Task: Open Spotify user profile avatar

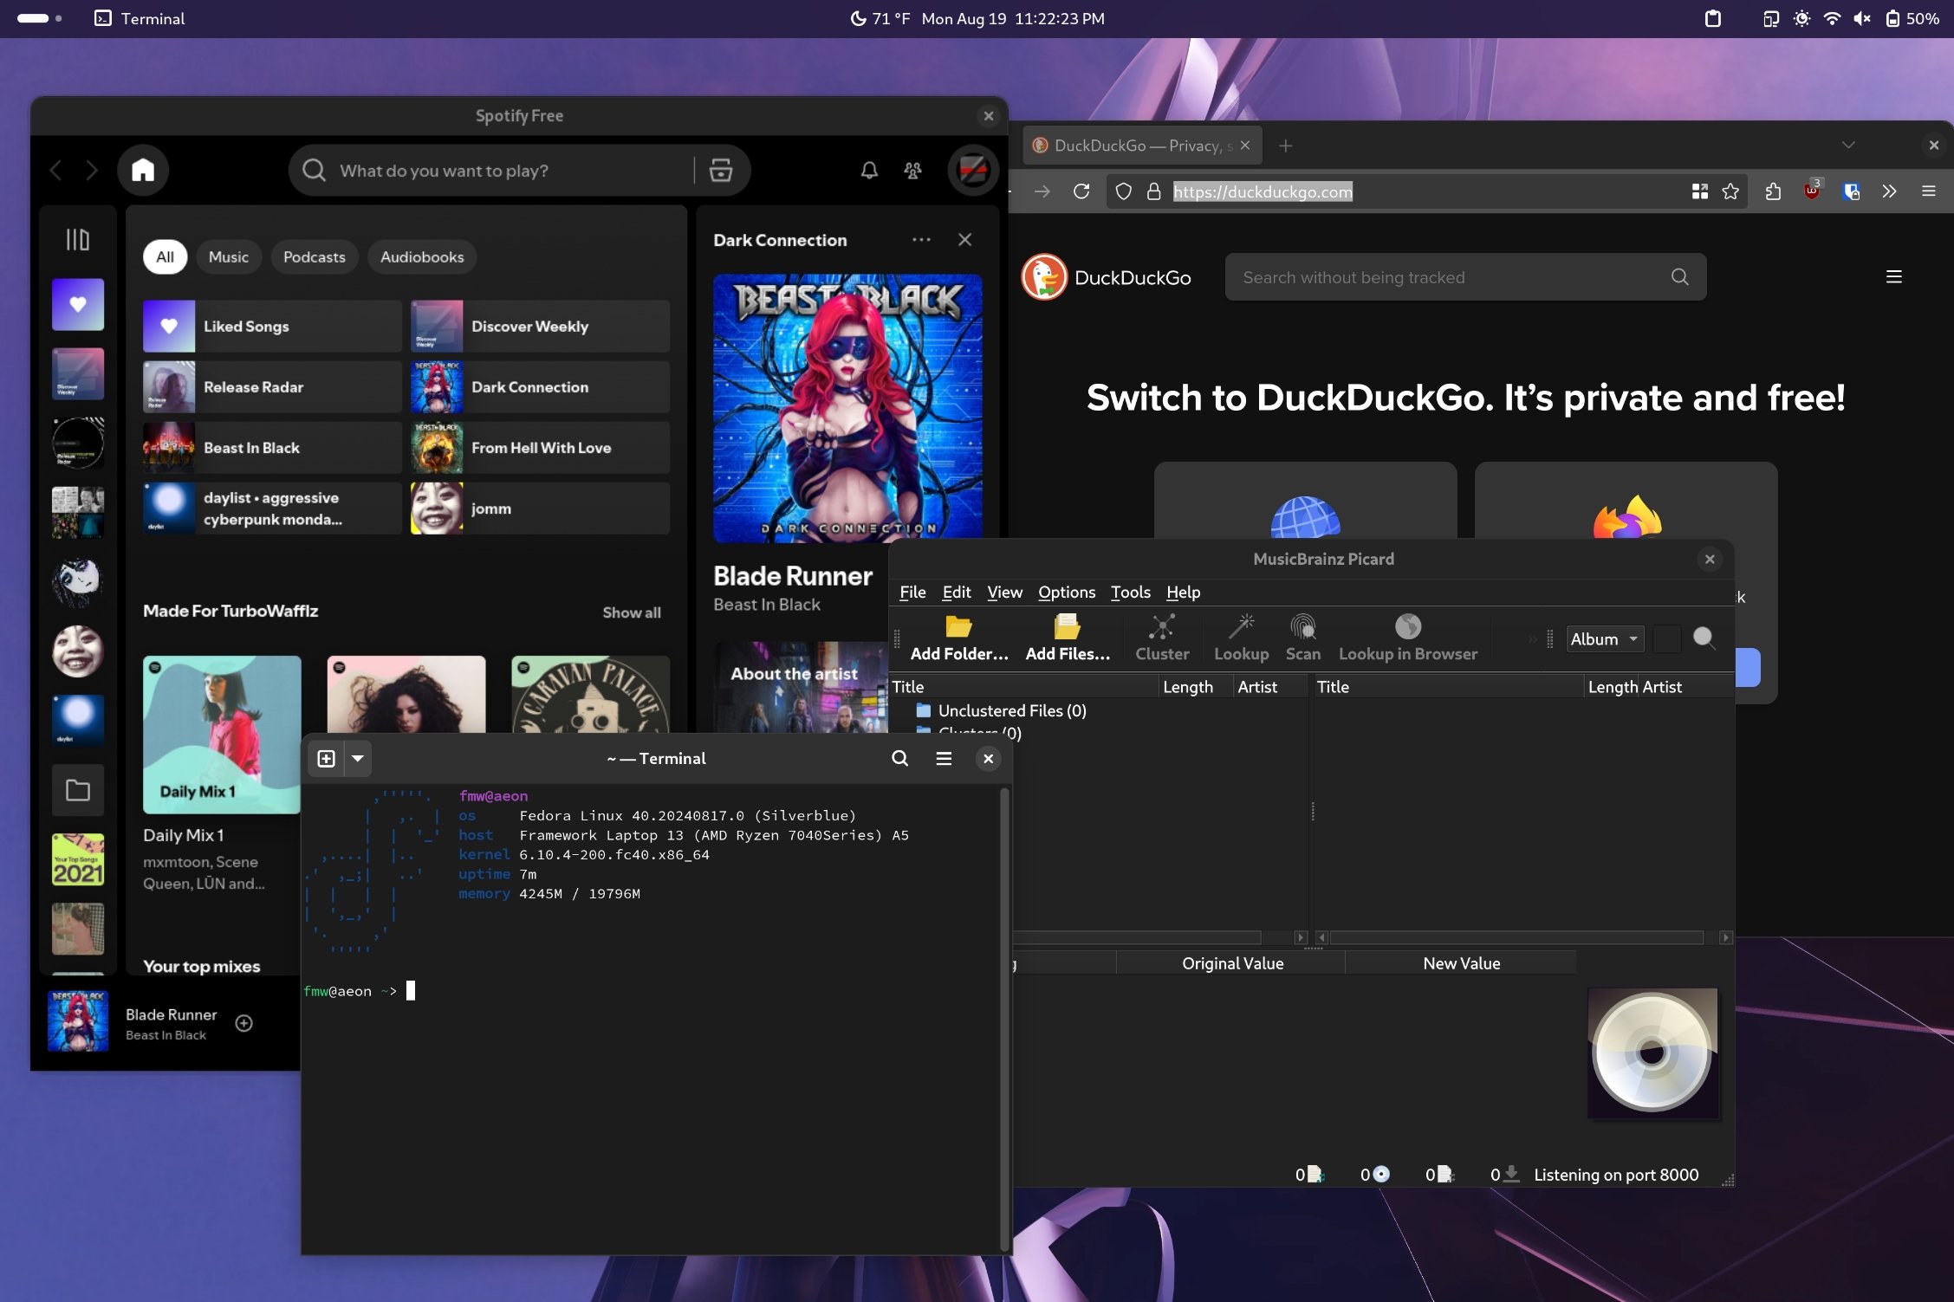Action: 972,170
